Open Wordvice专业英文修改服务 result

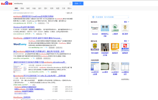pos(24,27)
